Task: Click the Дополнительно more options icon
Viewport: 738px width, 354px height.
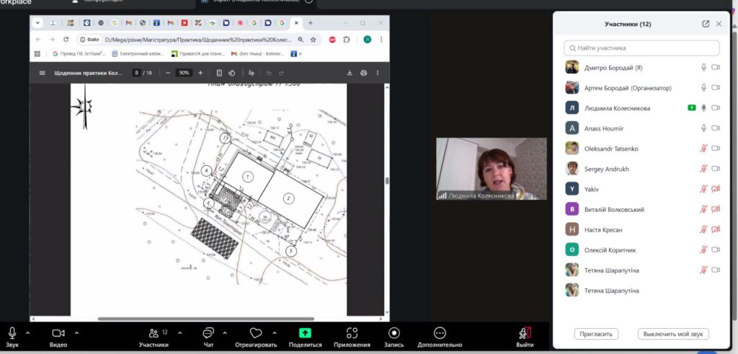Action: click(440, 332)
